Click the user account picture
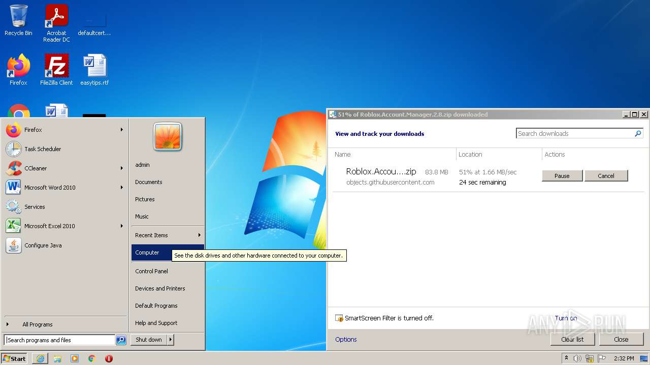 click(168, 137)
